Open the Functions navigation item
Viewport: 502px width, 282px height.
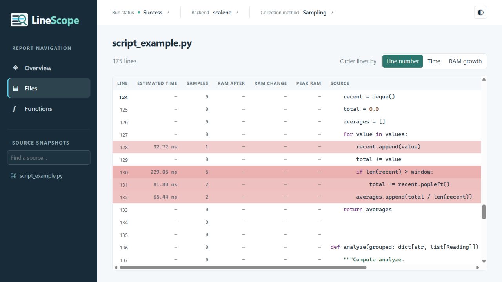coord(49,108)
